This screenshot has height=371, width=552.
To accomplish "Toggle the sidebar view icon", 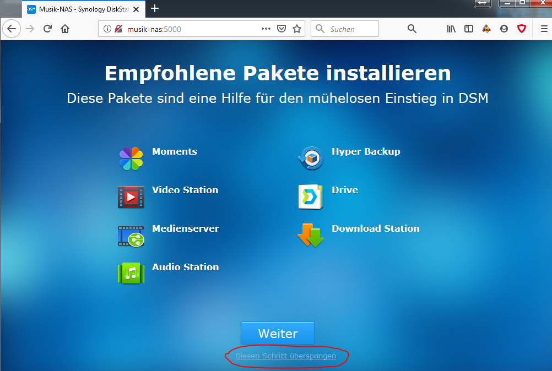I will pos(469,29).
